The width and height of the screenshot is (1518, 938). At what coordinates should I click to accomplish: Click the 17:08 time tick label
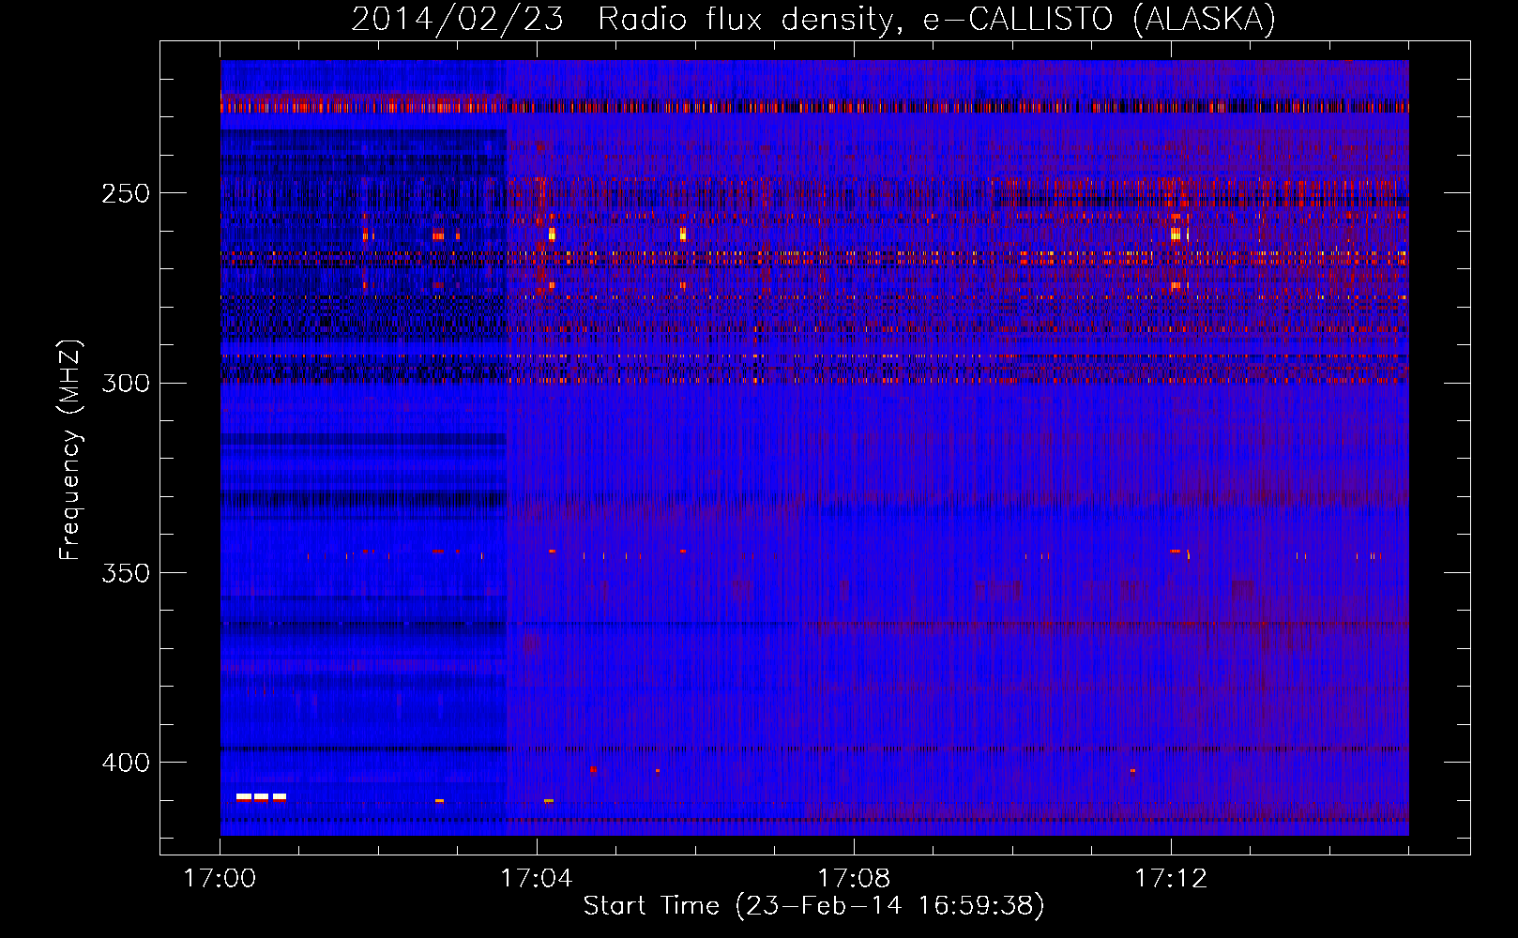pos(854,878)
